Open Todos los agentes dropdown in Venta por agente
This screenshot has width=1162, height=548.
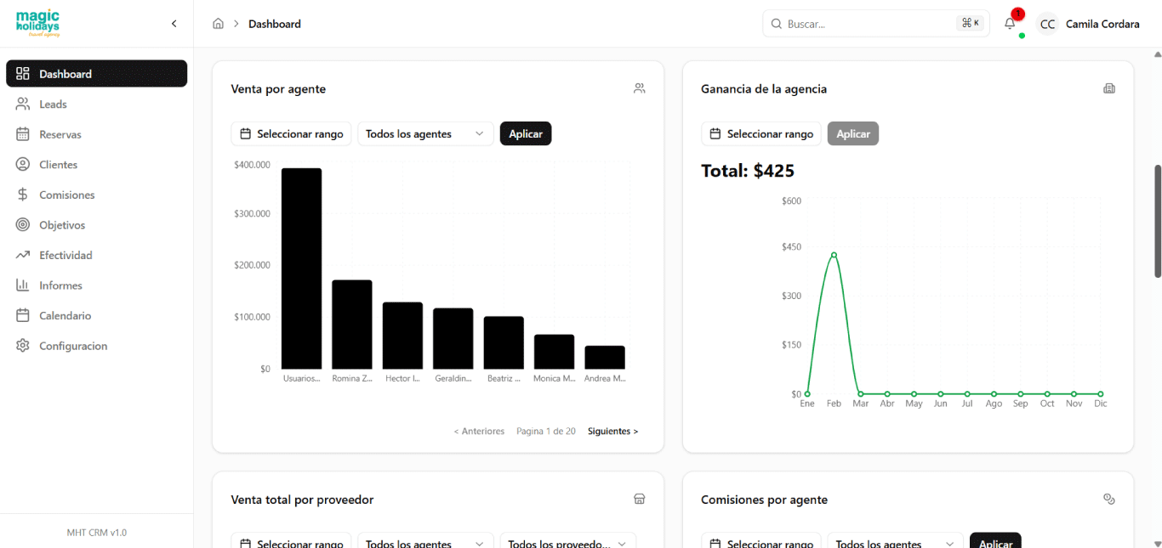425,133
